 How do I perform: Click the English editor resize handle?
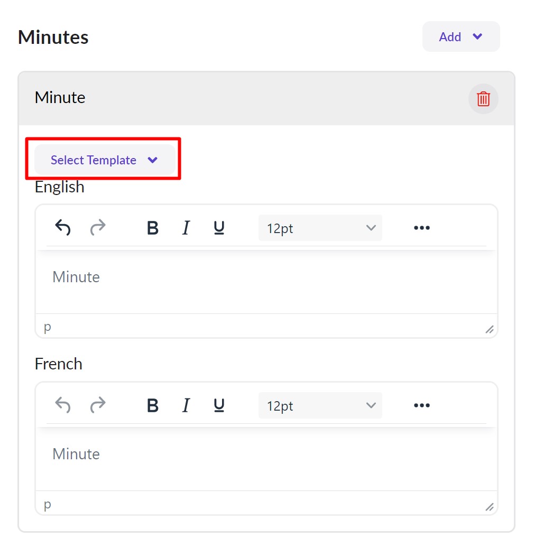click(490, 330)
